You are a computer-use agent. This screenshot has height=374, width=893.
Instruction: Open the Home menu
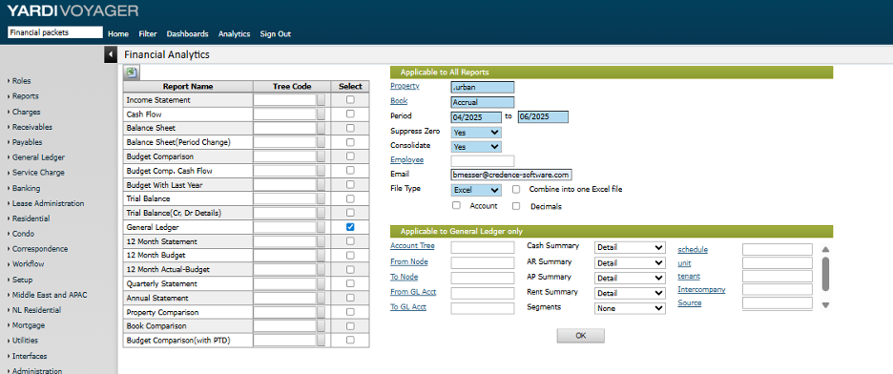(x=118, y=34)
